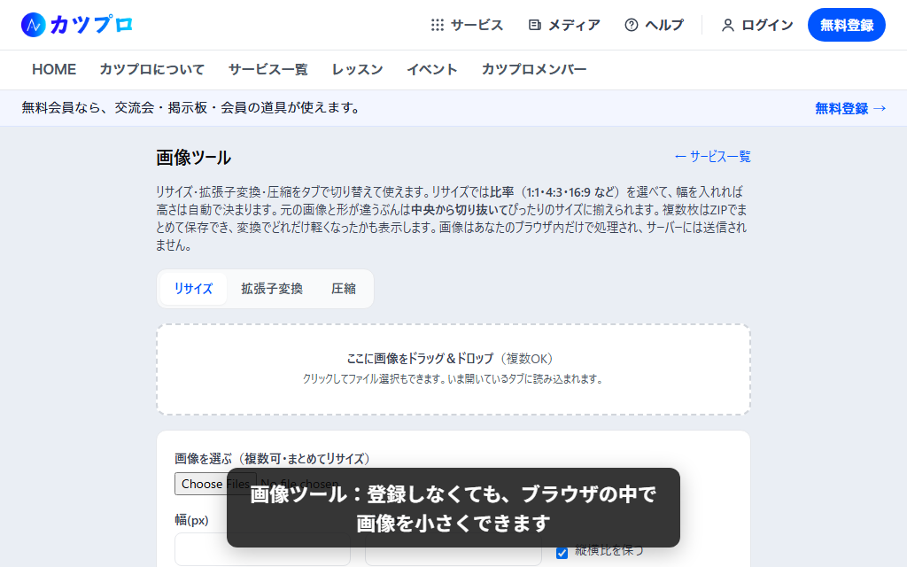The image size is (907, 567).
Task: Click the ← サービス一覧 back link
Action: pos(713,156)
